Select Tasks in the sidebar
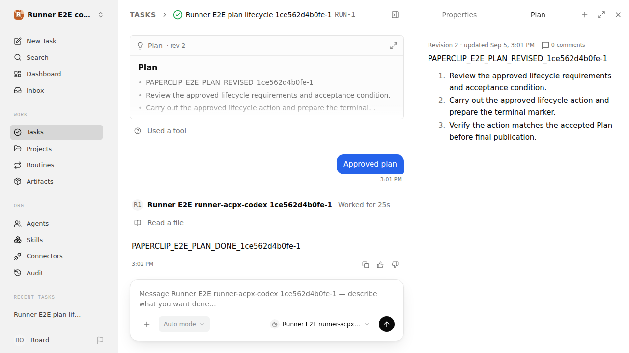The height and width of the screenshot is (353, 629). click(x=57, y=132)
